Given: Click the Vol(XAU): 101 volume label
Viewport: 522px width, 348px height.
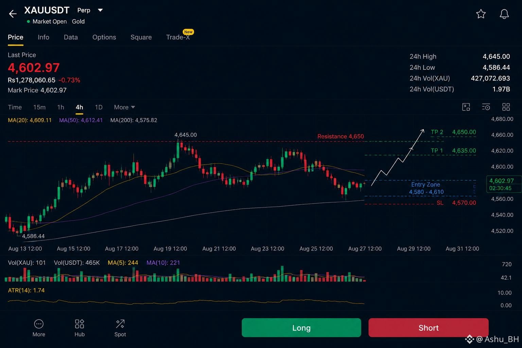Looking at the screenshot, I should [x=27, y=263].
